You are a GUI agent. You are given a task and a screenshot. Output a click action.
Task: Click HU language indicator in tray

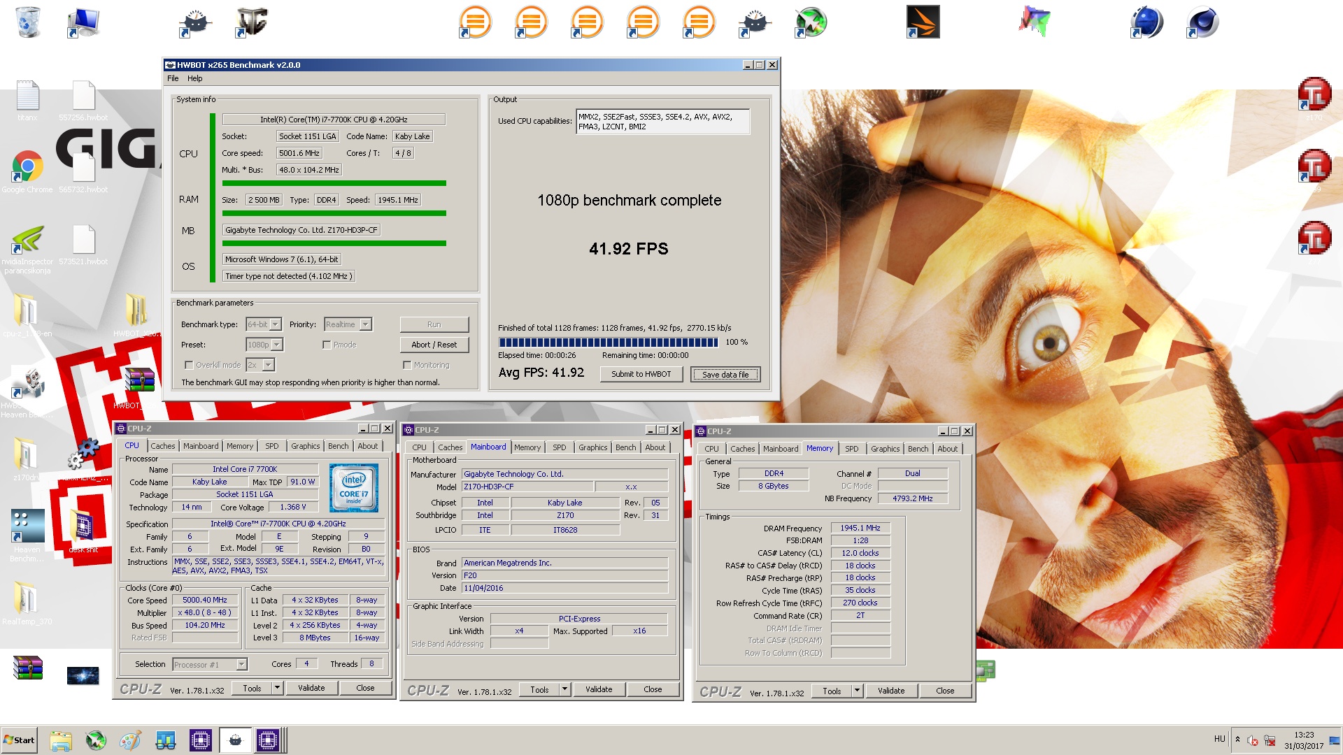coord(1220,739)
